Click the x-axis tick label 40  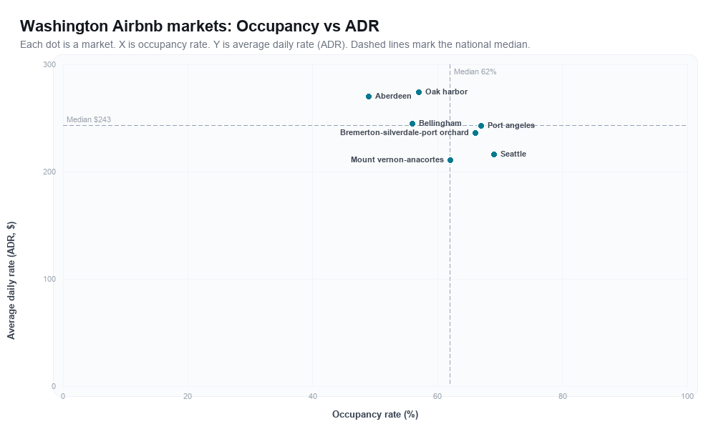(313, 397)
